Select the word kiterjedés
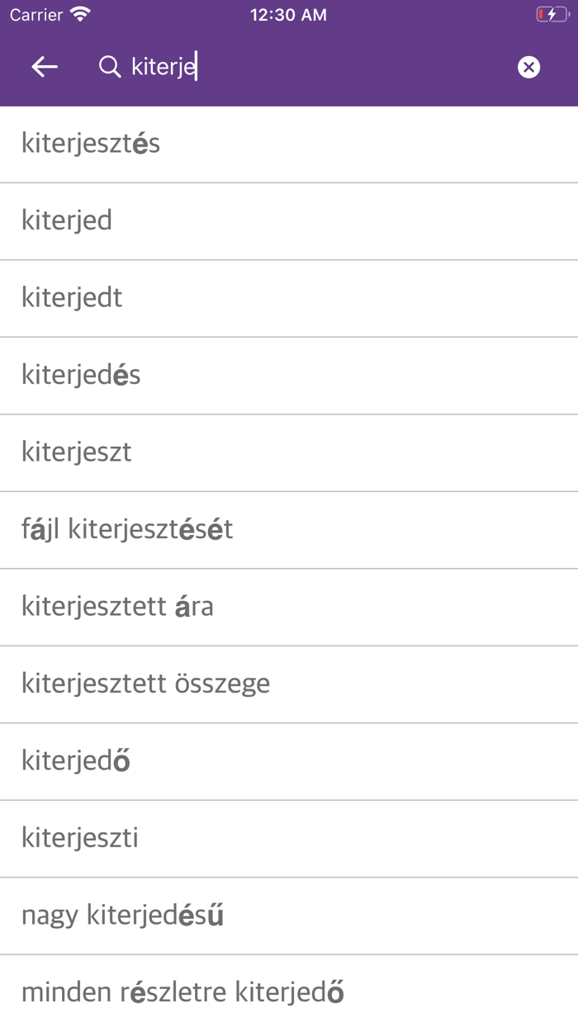578x1027 pixels. 81,375
